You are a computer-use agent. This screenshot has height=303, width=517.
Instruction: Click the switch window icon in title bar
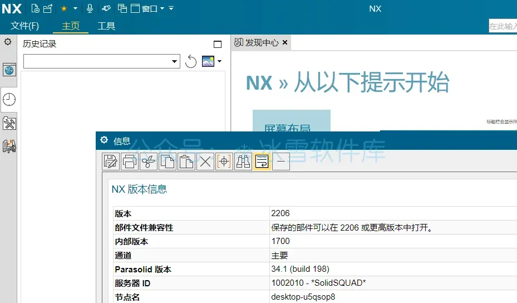[x=122, y=8]
